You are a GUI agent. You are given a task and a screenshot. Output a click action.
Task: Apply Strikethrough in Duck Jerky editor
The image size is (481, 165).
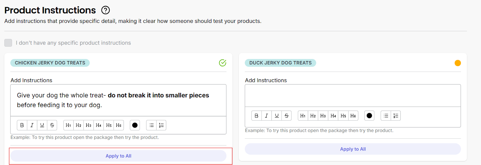pos(286,116)
